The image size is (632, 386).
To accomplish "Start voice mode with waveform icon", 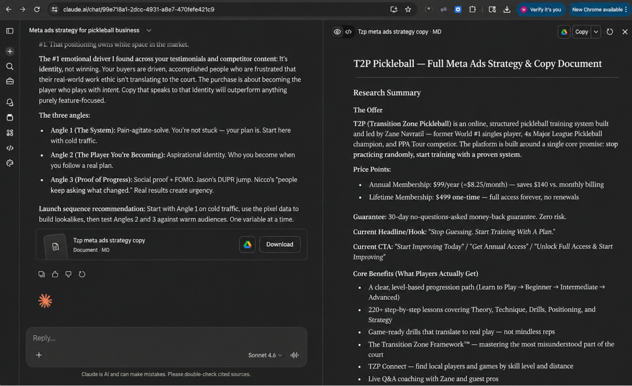I will (x=294, y=355).
